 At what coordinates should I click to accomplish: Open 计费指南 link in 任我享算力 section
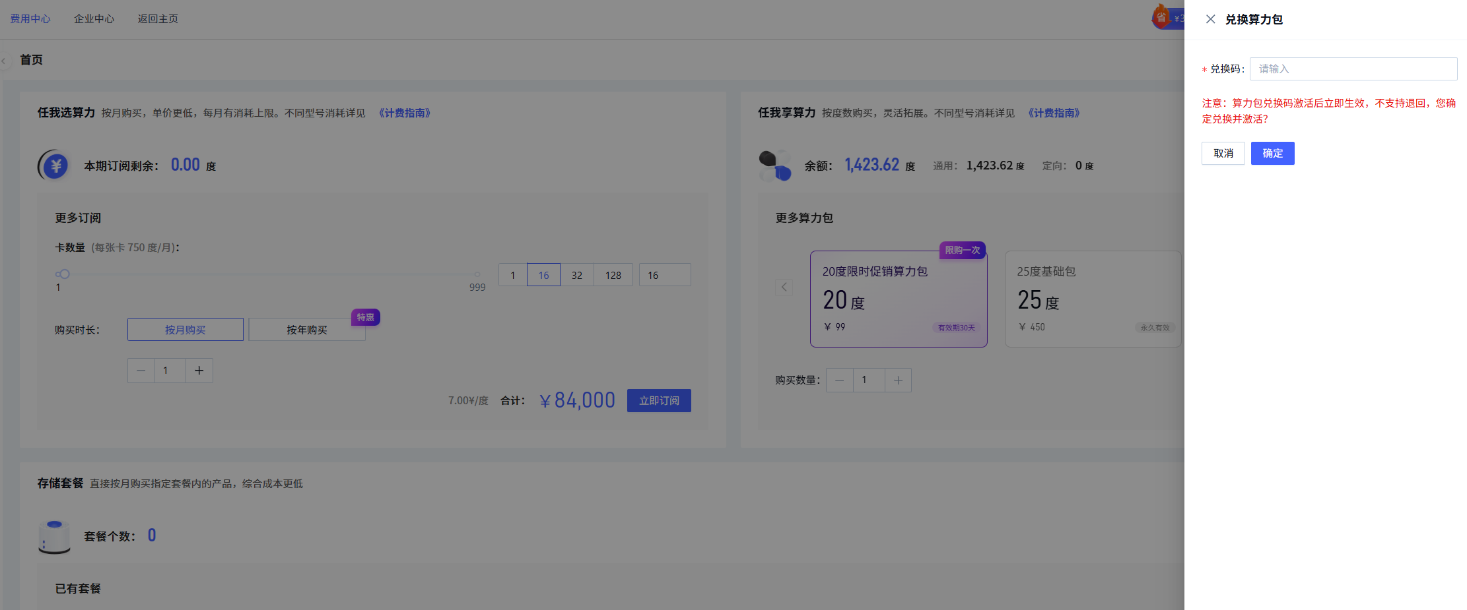(x=1053, y=113)
